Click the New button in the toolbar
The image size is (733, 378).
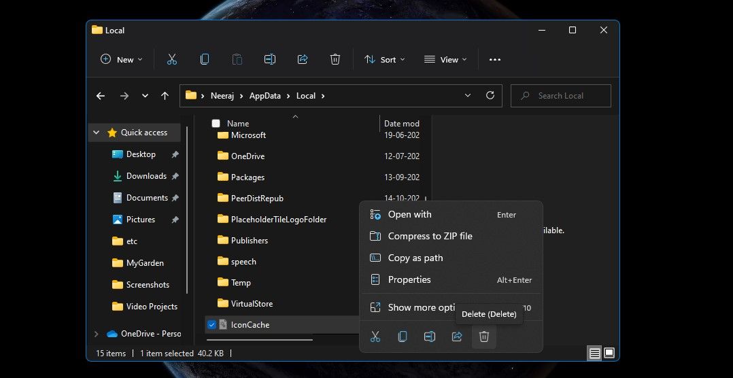[x=122, y=60]
